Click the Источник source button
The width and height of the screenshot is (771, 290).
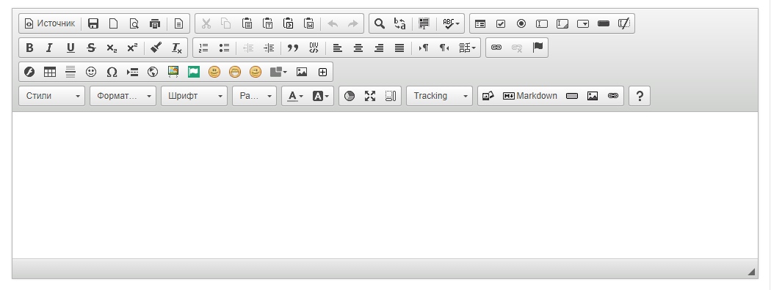click(50, 23)
